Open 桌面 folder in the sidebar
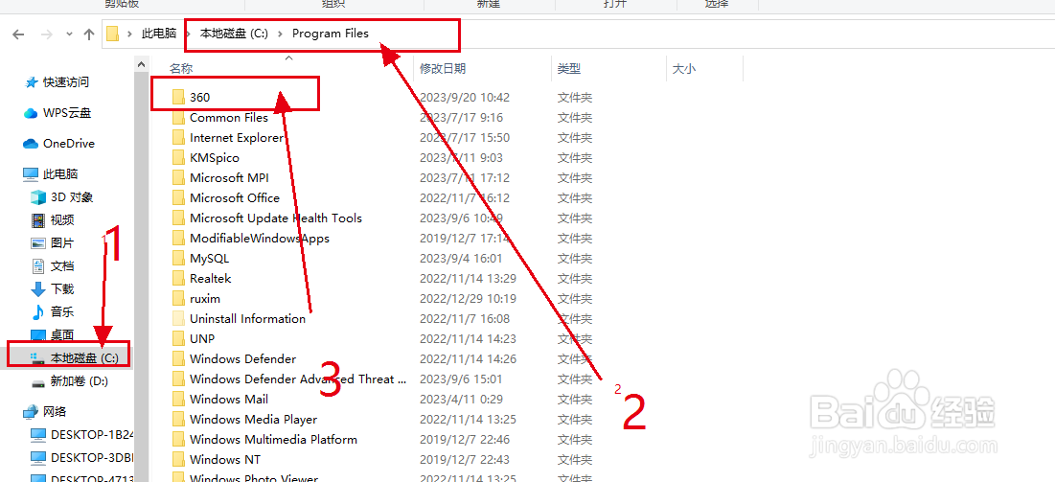Screen dimensions: 1055x482 click(62, 334)
